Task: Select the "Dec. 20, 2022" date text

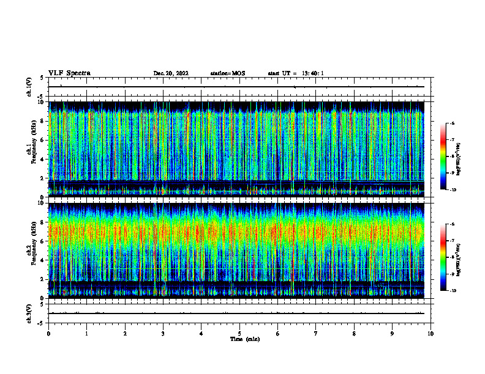Action: (x=171, y=73)
